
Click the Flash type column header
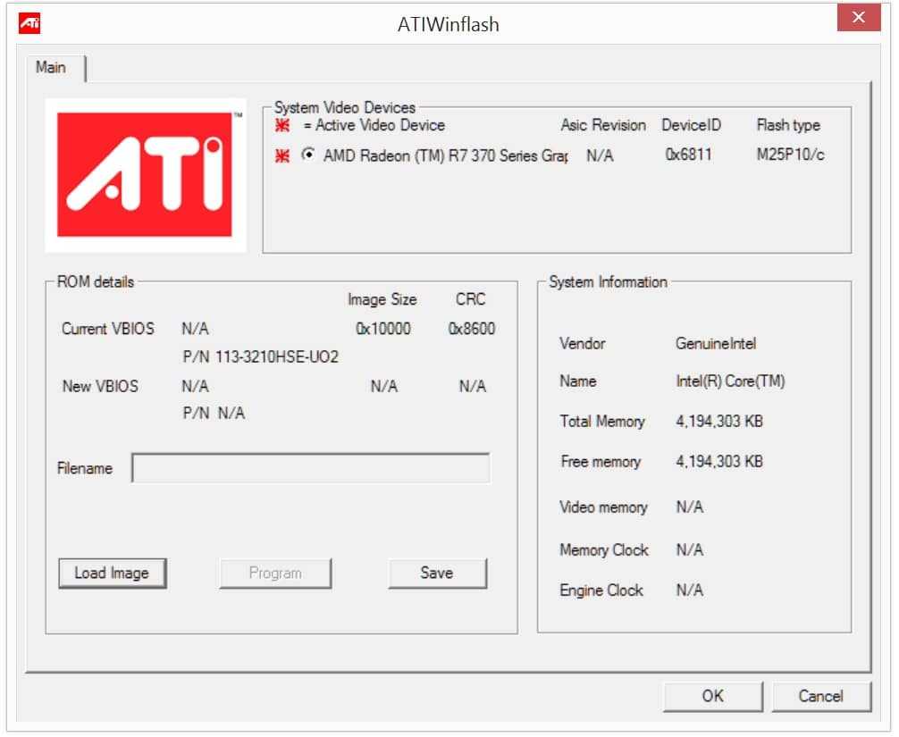coord(788,125)
